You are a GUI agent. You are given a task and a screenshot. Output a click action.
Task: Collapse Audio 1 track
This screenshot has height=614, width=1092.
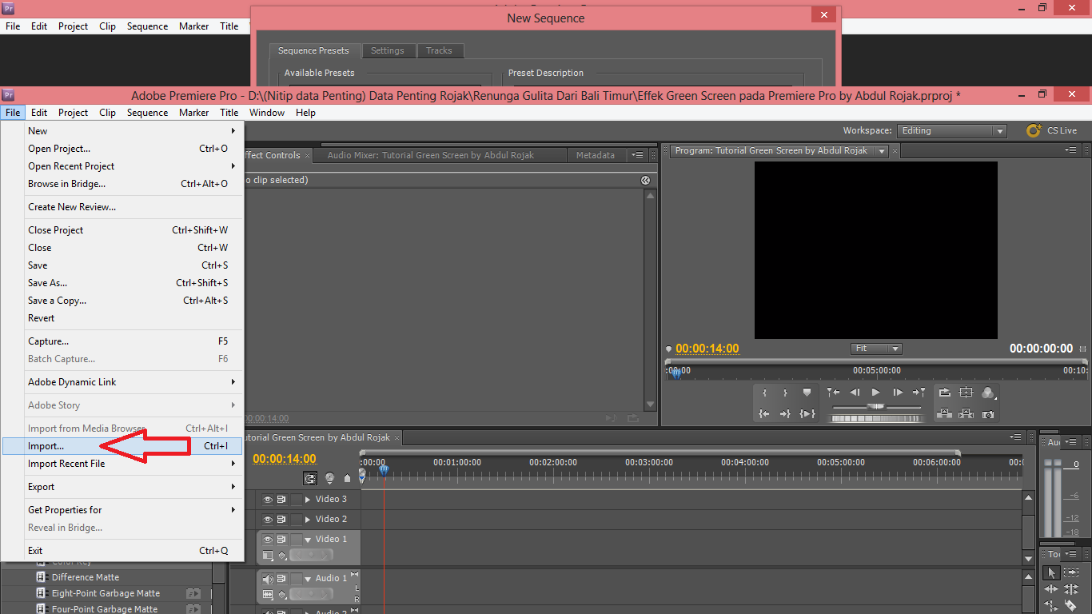click(308, 579)
